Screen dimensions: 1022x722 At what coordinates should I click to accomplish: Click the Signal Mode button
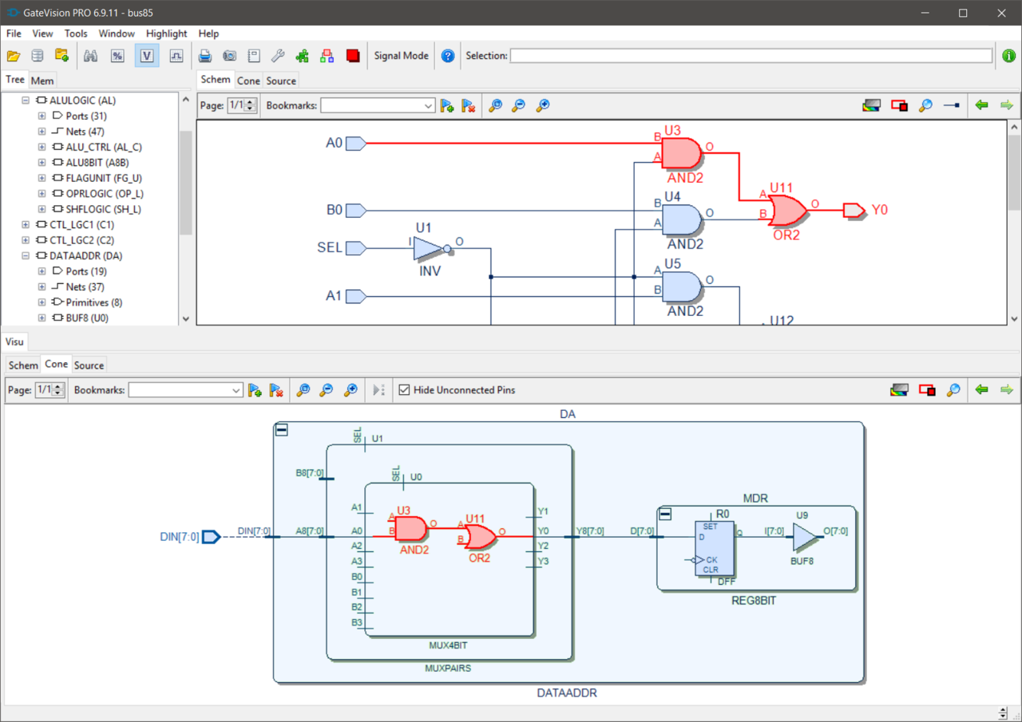coord(402,56)
